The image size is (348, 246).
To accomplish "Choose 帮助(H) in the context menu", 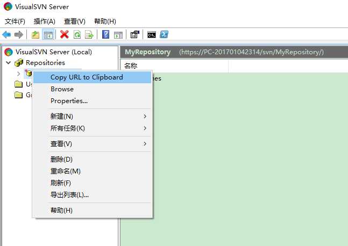I will tap(93, 211).
